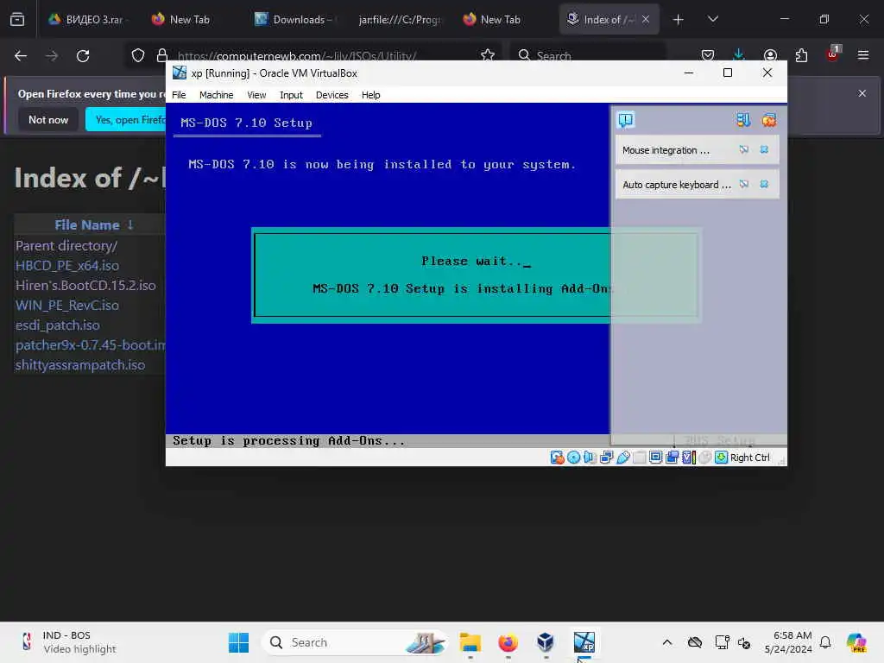
Task: Click the help icon on Mouse integration notification
Action: tap(744, 149)
